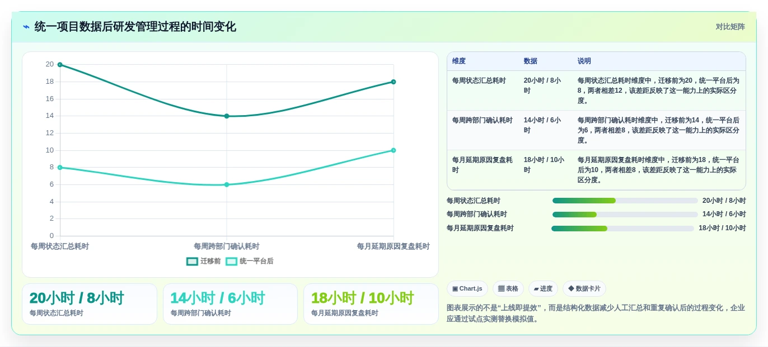This screenshot has height=347, width=768.
Task: Click the 统一平台后 data point at 10
Action: tap(394, 150)
